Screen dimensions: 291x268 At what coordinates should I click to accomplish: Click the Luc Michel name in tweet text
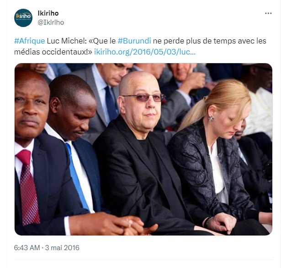tap(66, 41)
